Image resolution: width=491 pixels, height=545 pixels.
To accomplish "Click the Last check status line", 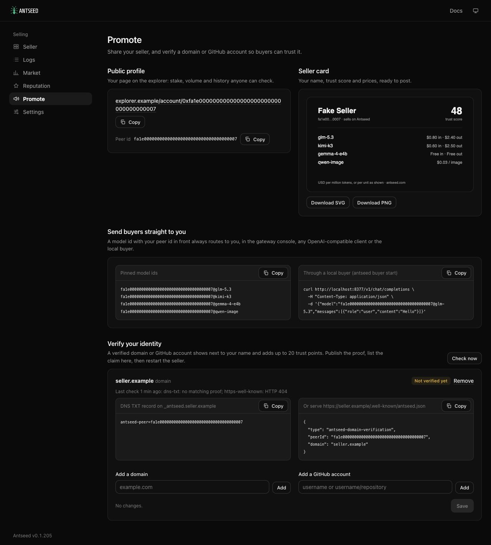I will pos(201,392).
